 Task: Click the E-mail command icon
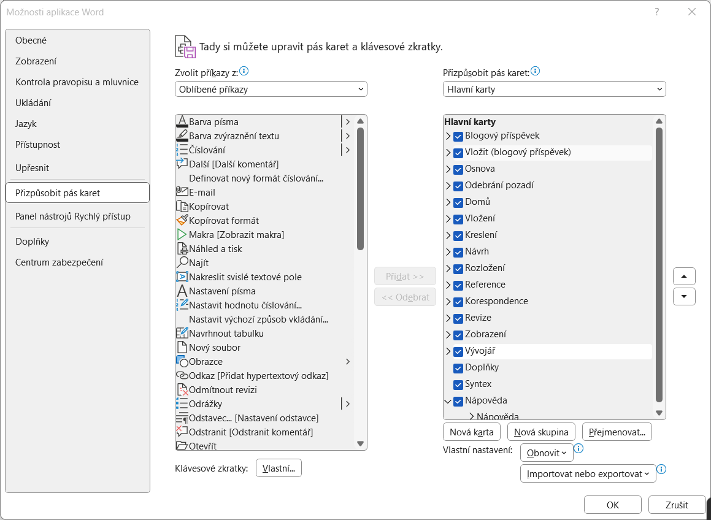coord(182,192)
